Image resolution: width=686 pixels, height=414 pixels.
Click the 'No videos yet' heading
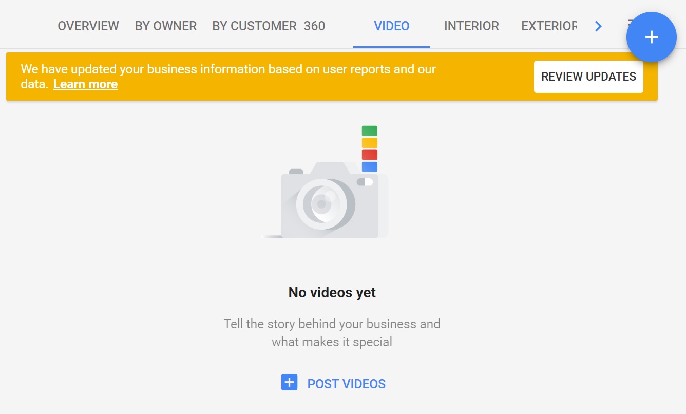332,293
